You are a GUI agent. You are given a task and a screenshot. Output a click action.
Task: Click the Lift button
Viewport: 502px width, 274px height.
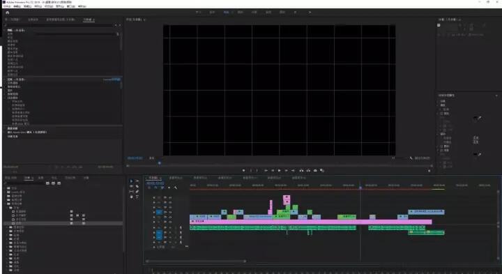(x=301, y=171)
